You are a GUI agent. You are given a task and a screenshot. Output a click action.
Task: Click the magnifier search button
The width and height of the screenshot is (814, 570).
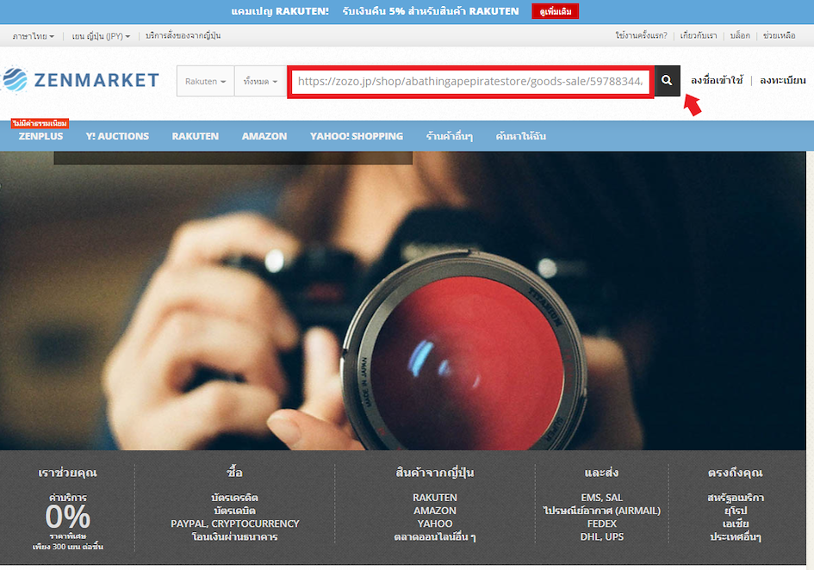pos(667,81)
